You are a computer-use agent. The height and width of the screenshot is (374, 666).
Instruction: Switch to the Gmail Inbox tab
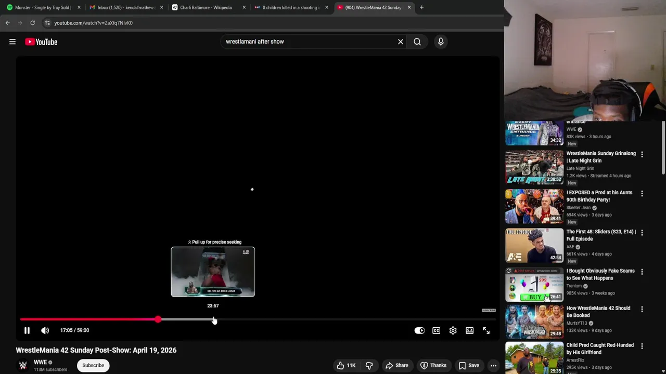point(126,7)
